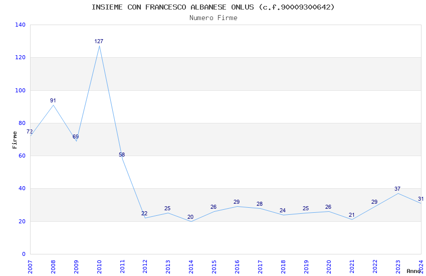Click x-axis year label 2021

pos(352,267)
